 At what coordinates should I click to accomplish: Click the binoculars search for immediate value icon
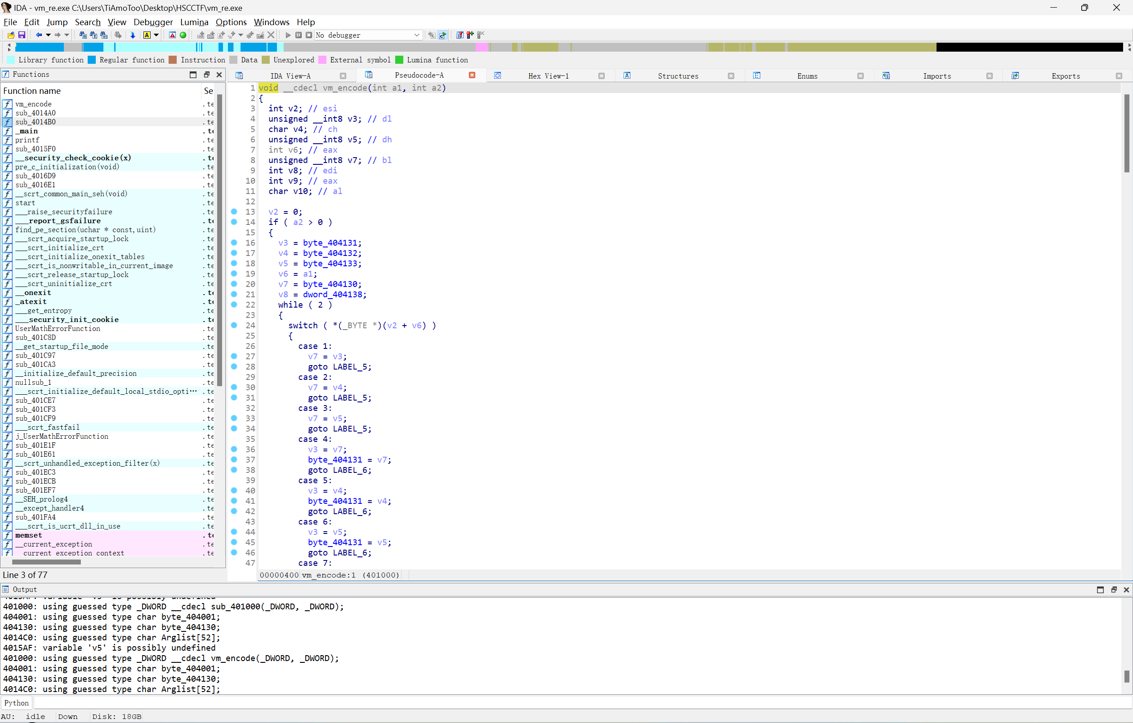[x=83, y=35]
